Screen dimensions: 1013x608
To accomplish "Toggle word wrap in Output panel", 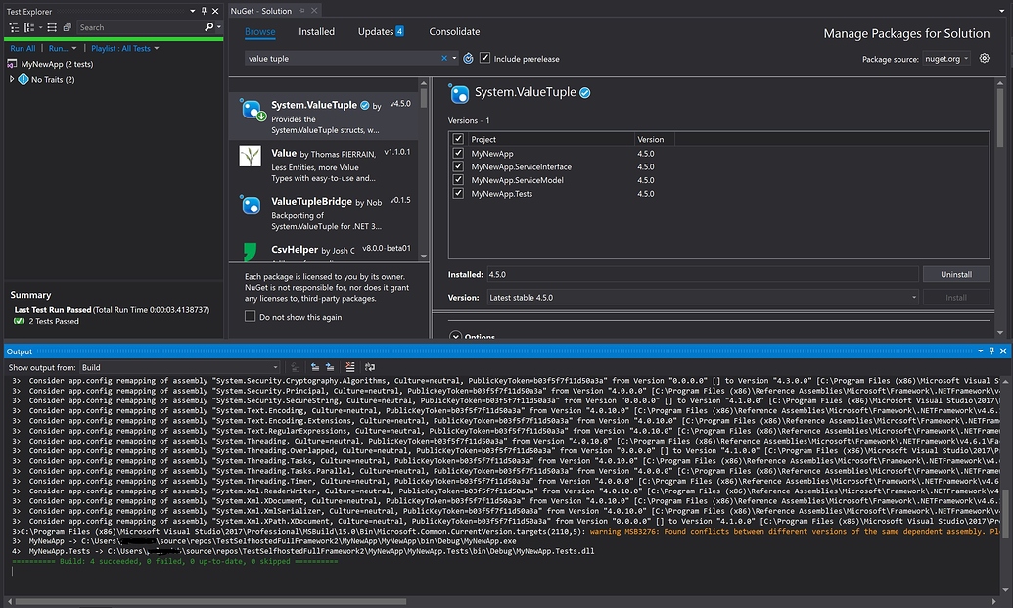I will [370, 367].
